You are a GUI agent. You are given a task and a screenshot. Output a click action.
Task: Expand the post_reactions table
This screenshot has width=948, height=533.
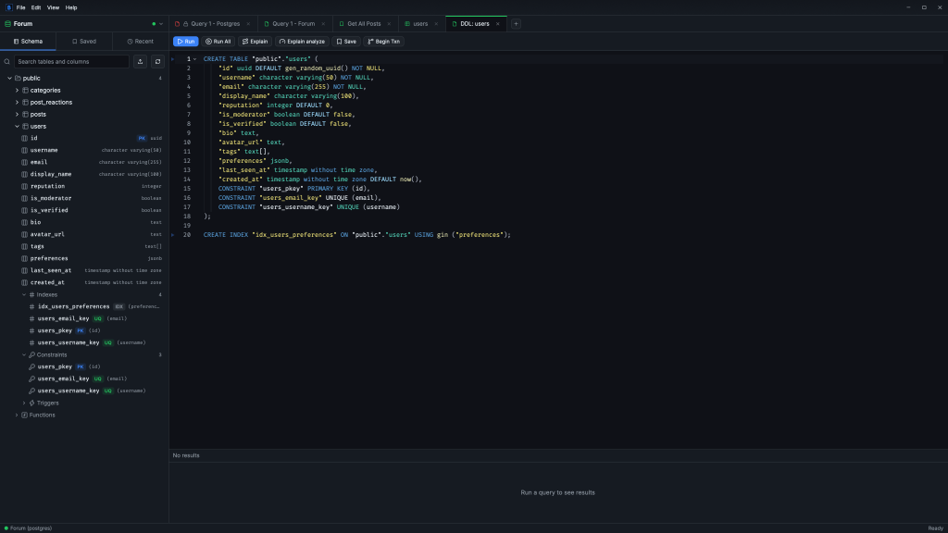tap(17, 103)
